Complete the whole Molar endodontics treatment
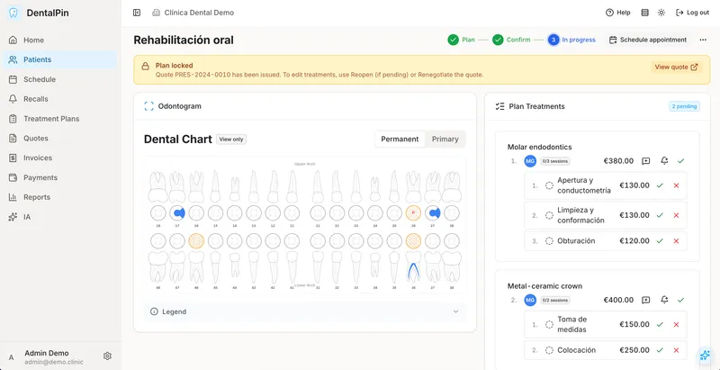 [x=680, y=161]
